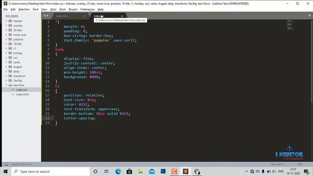313x176 pixels.
Task: Expand the overlay folder
Action: pos(6,25)
